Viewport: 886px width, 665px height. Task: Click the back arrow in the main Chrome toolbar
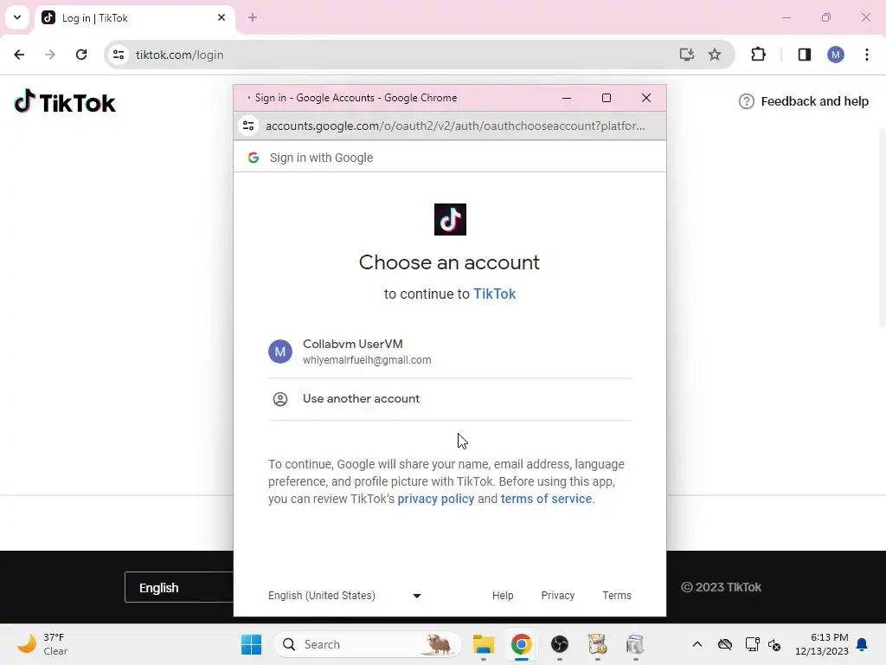(x=19, y=55)
